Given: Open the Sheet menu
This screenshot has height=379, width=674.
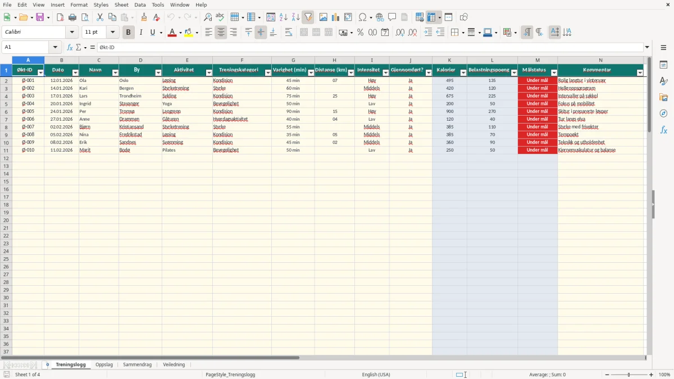Looking at the screenshot, I should [x=121, y=4].
